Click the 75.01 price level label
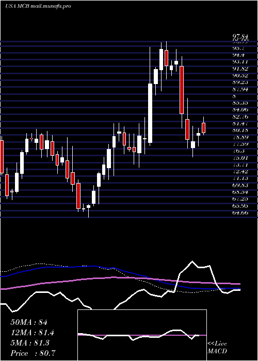The image size is (258, 361). (240, 158)
